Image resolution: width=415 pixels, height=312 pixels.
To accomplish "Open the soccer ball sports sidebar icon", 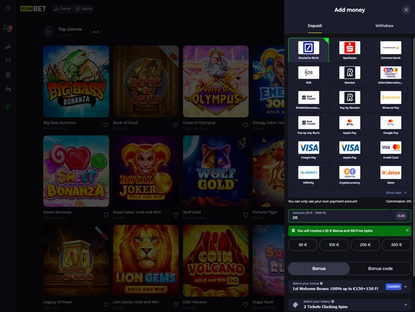I will 8,75.
